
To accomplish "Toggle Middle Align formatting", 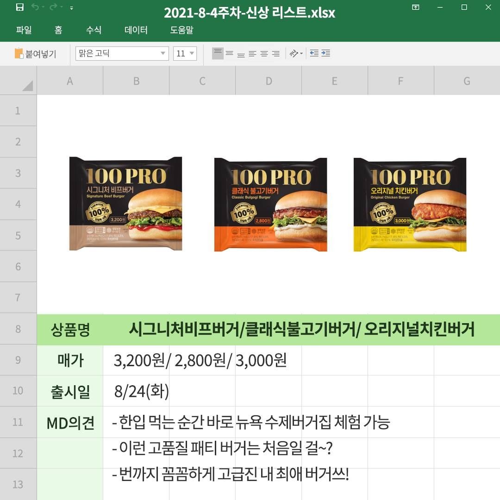I will pyautogui.click(x=230, y=53).
